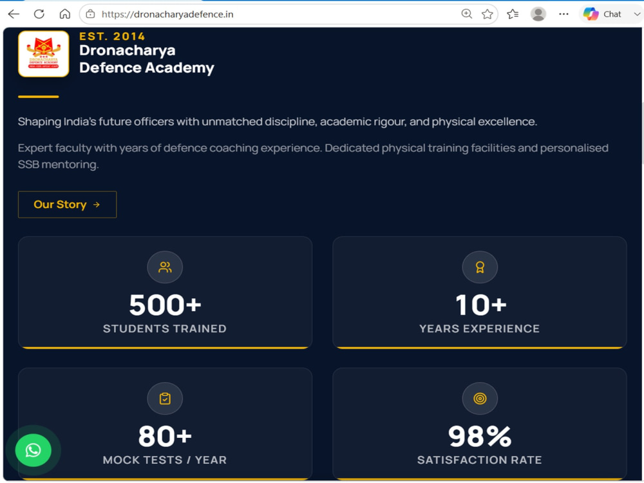The width and height of the screenshot is (644, 483).
Task: Click the STUDENTS TRAINED label
Action: pos(165,328)
